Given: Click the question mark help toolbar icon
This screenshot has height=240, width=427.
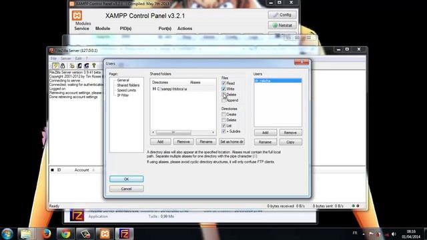Looking at the screenshot, I should pyautogui.click(x=94, y=65).
